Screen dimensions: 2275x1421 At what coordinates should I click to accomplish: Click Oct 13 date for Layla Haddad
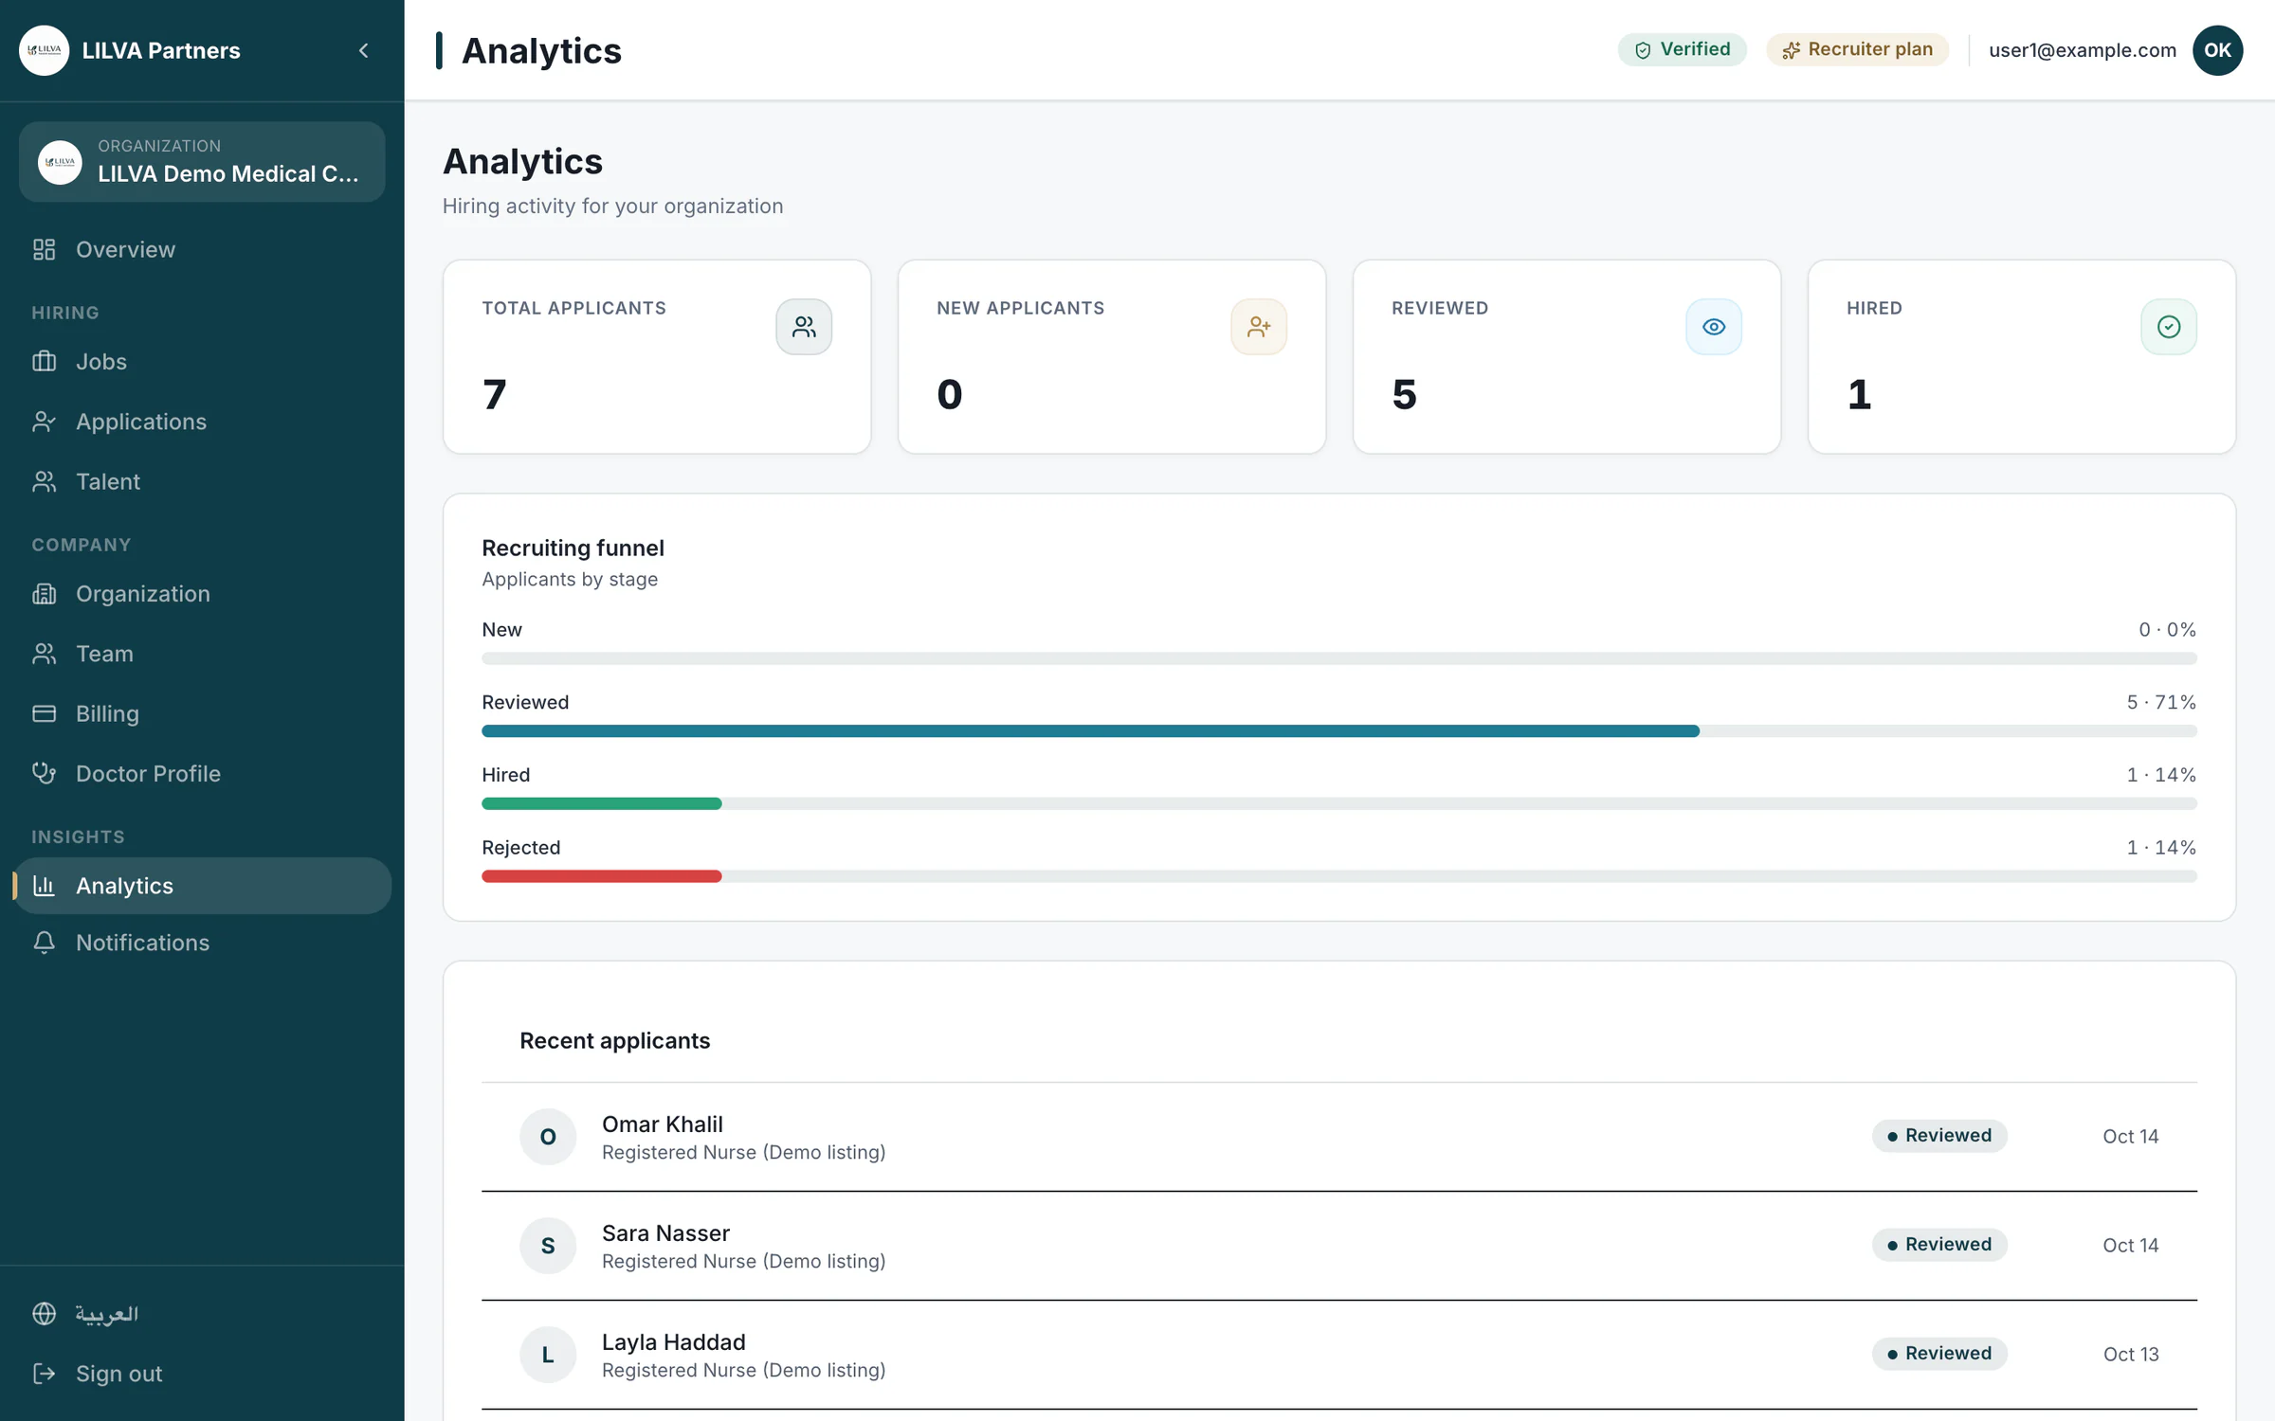pyautogui.click(x=2131, y=1355)
